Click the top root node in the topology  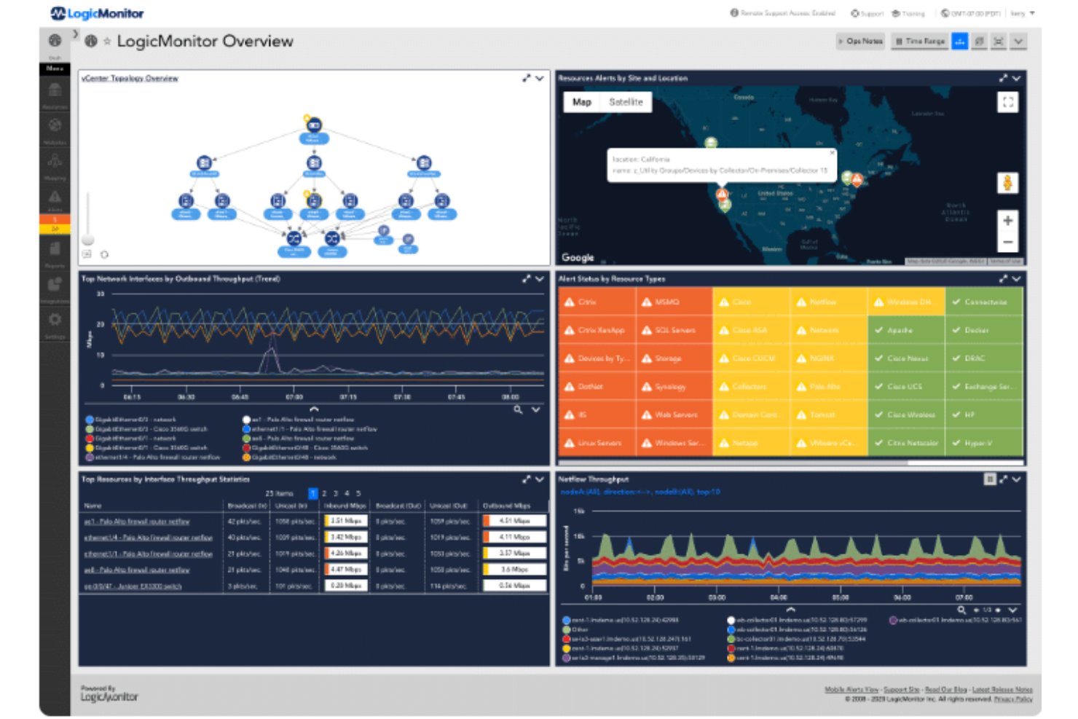pos(314,125)
